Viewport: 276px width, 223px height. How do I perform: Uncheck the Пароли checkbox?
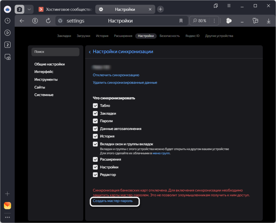[x=95, y=121]
